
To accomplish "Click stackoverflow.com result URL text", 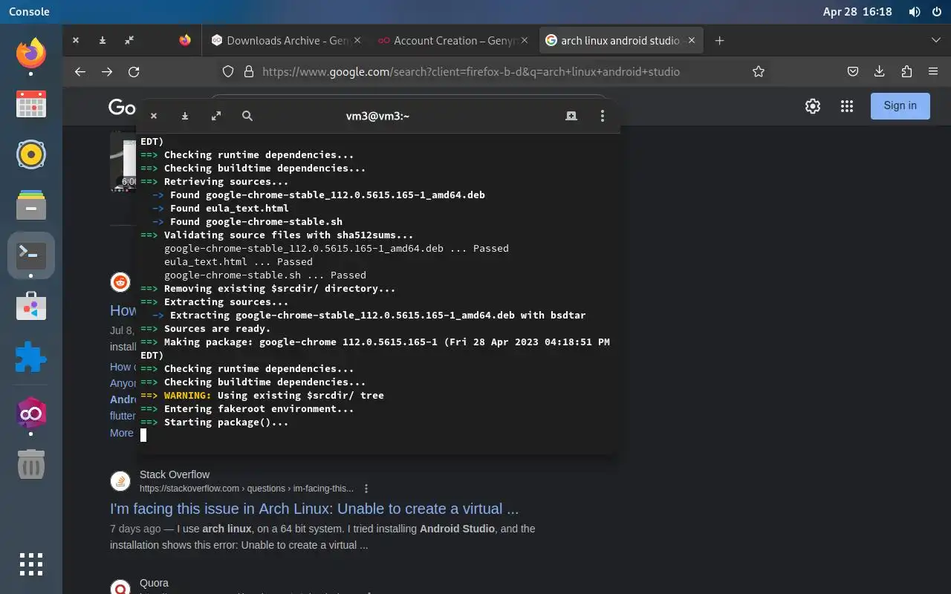I will (x=247, y=489).
